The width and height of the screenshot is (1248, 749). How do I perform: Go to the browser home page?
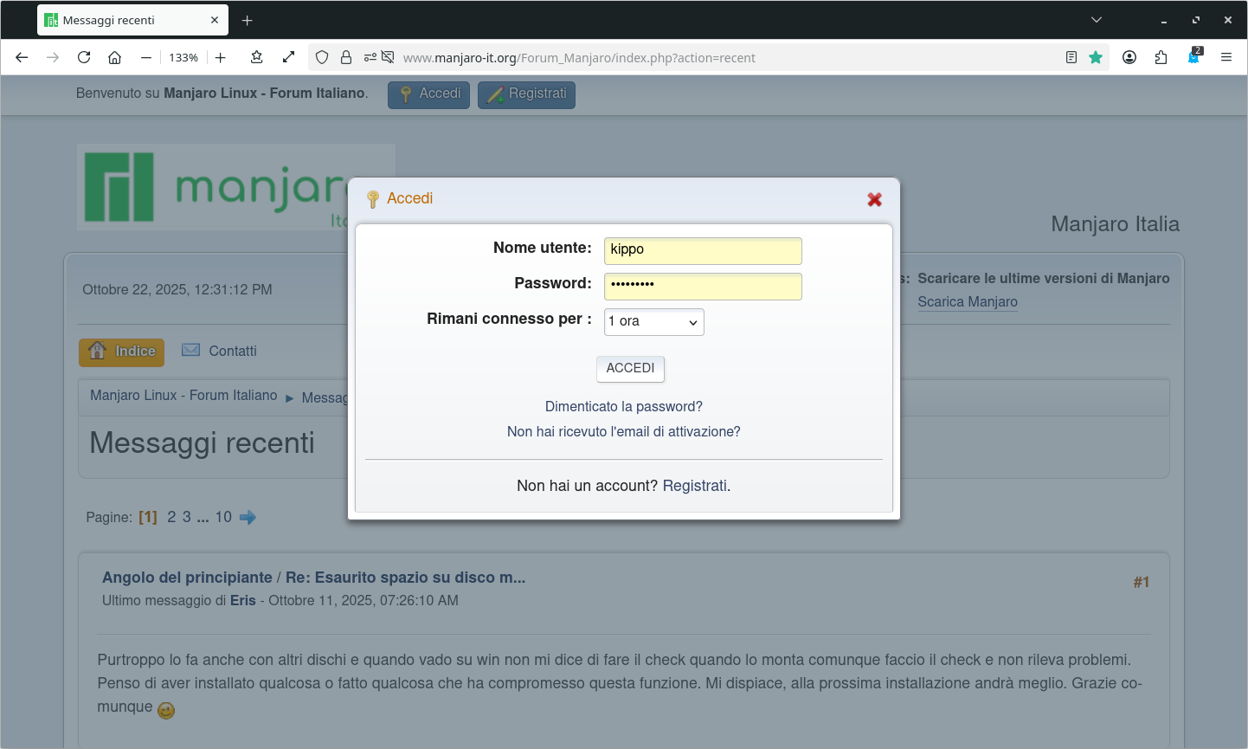click(114, 57)
